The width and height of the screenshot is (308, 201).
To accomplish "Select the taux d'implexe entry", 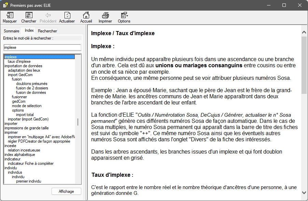I will point(19,61).
